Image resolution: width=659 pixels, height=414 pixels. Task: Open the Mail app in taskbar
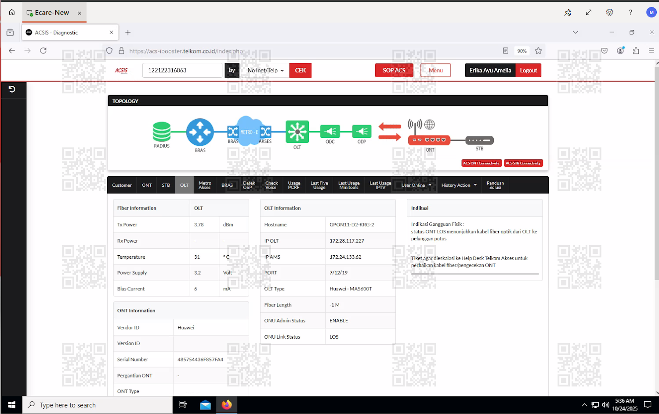click(x=205, y=405)
